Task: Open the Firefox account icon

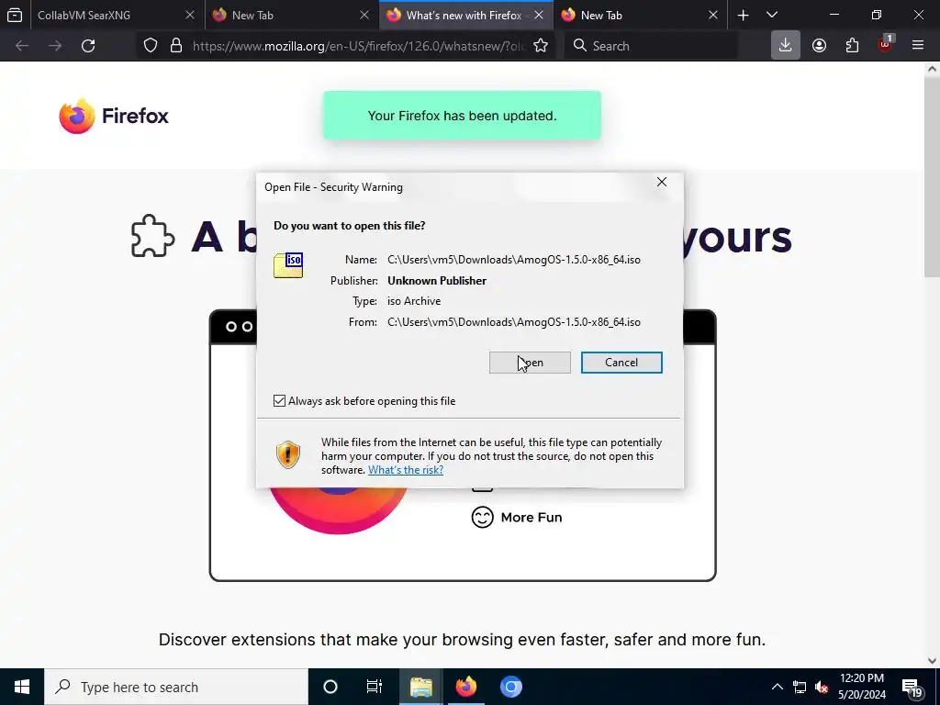Action: point(819,46)
